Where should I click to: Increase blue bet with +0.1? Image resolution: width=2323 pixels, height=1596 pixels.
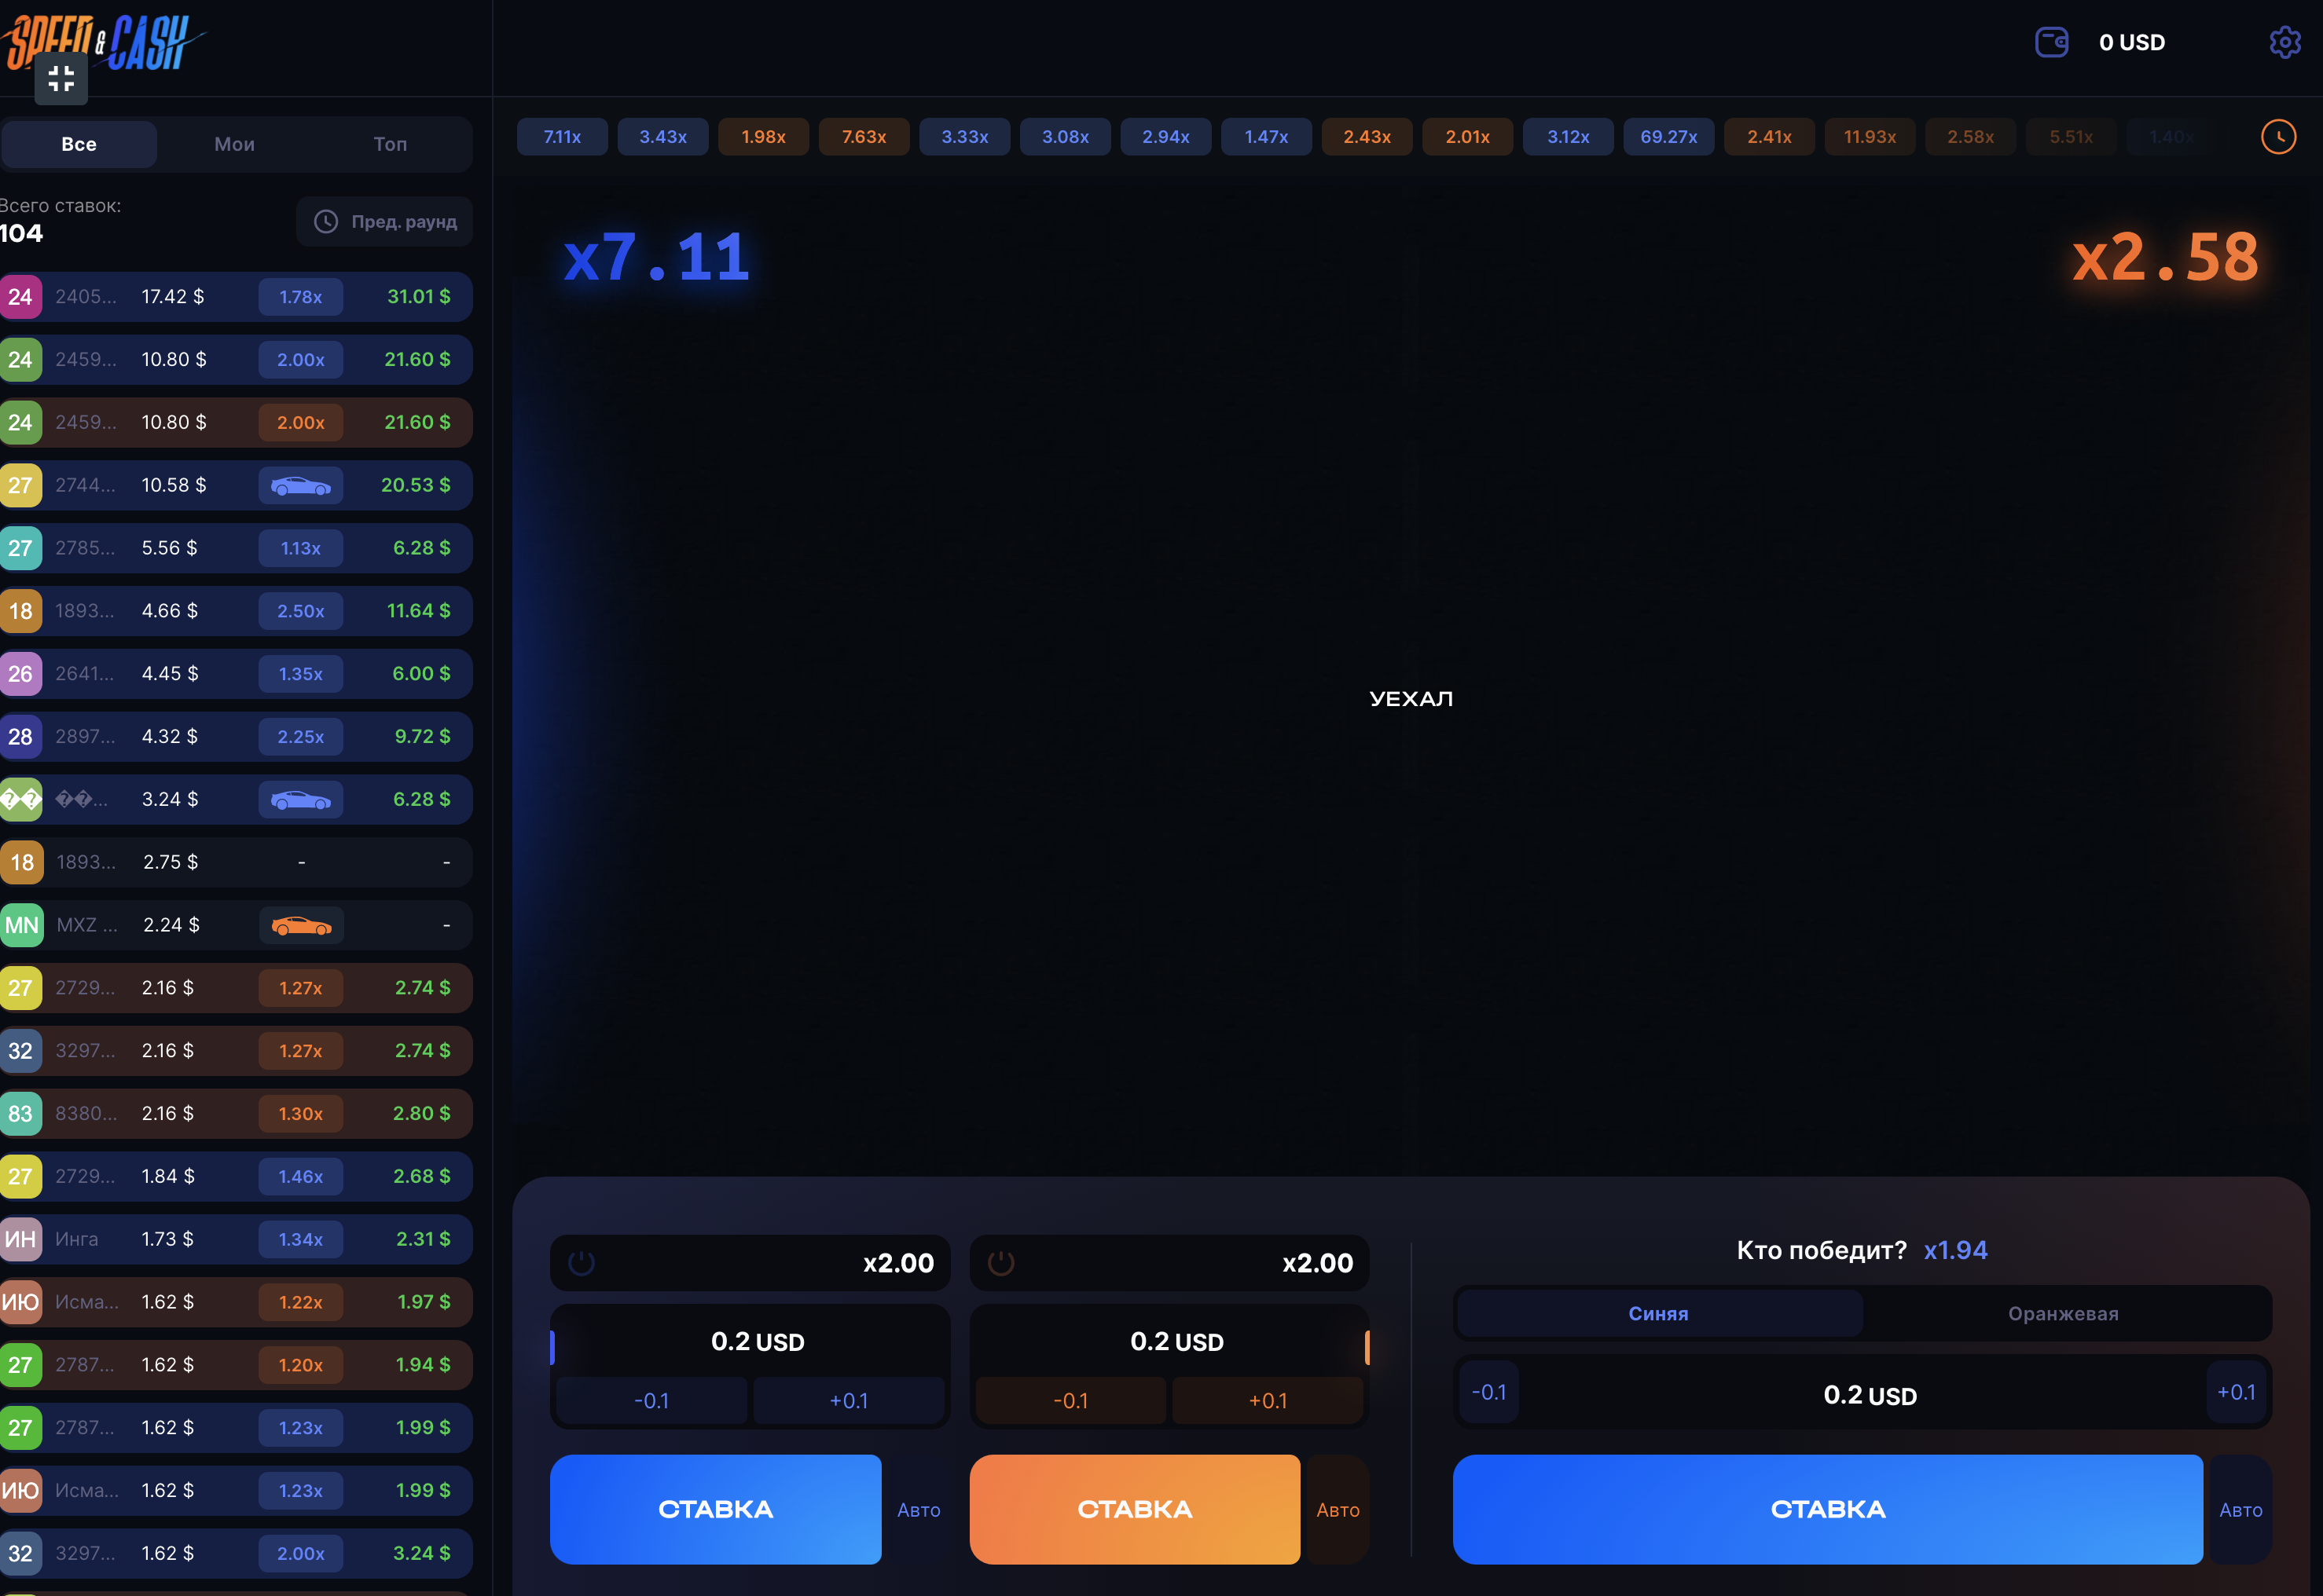(849, 1401)
